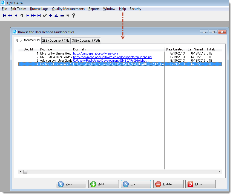233x196 pixels.
Task: Jump to first record toolbar icon
Action: point(4,16)
